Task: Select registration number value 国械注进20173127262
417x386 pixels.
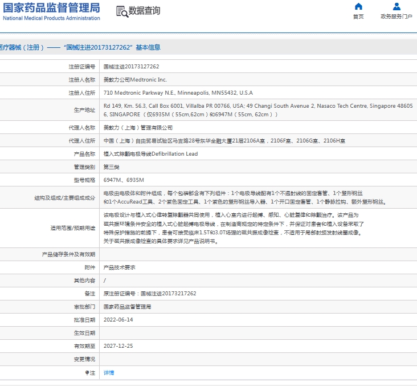Action: tap(131, 67)
